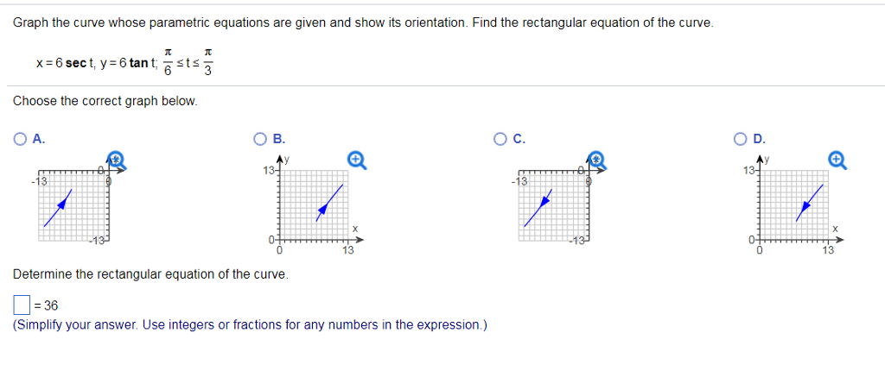Choose the option B radio button

(260, 139)
